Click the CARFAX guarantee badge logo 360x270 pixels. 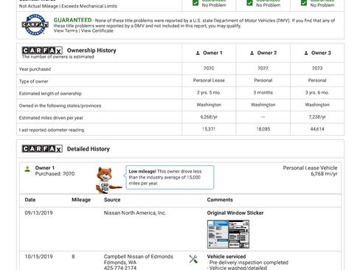35,24
